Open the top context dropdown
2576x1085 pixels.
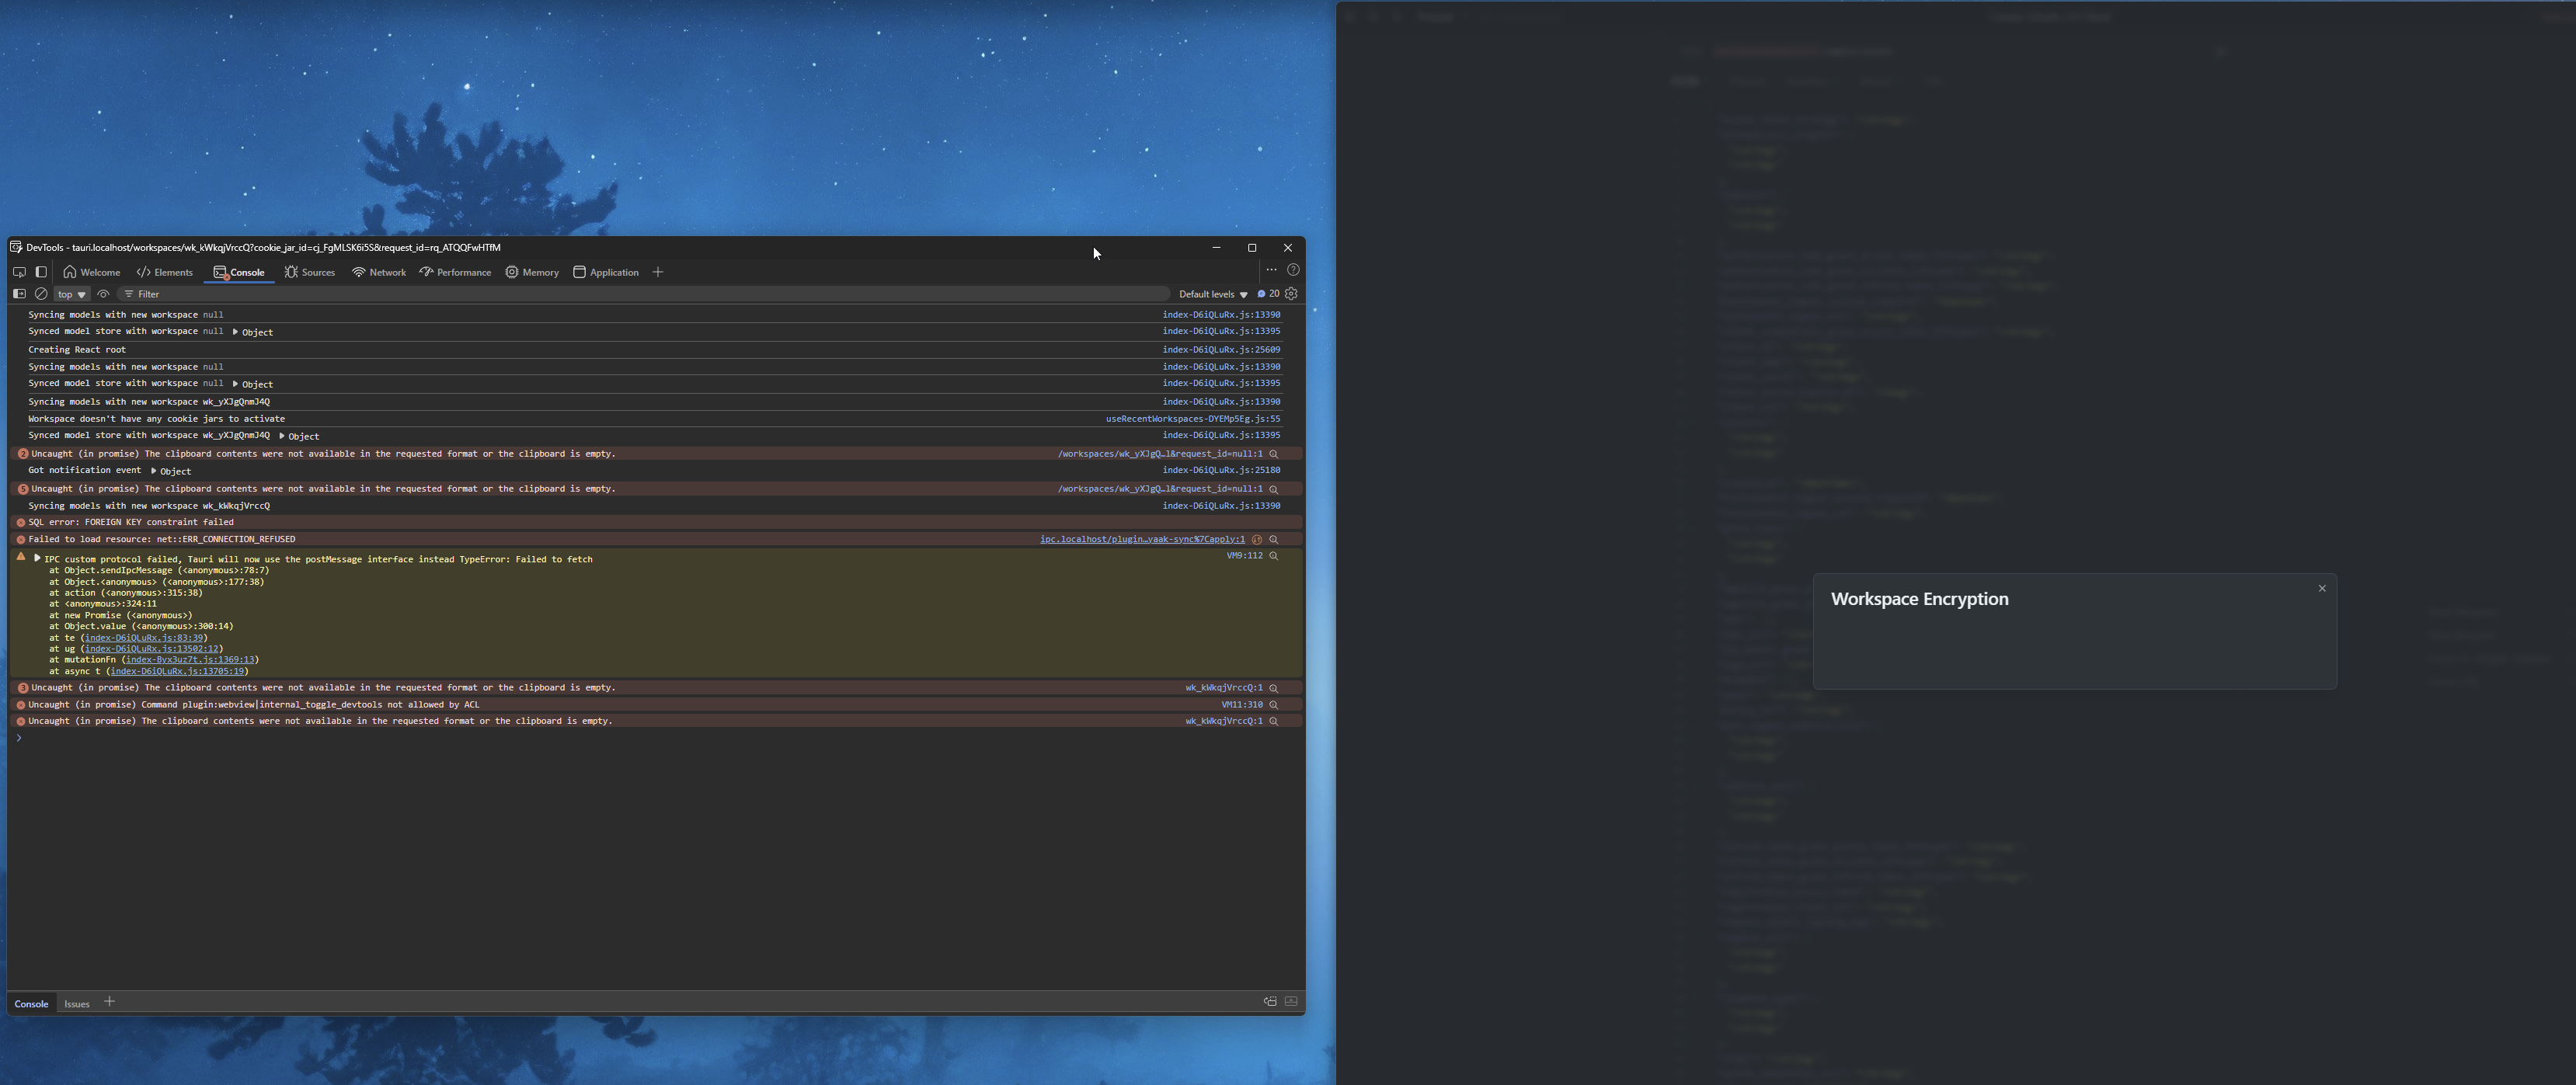point(71,294)
